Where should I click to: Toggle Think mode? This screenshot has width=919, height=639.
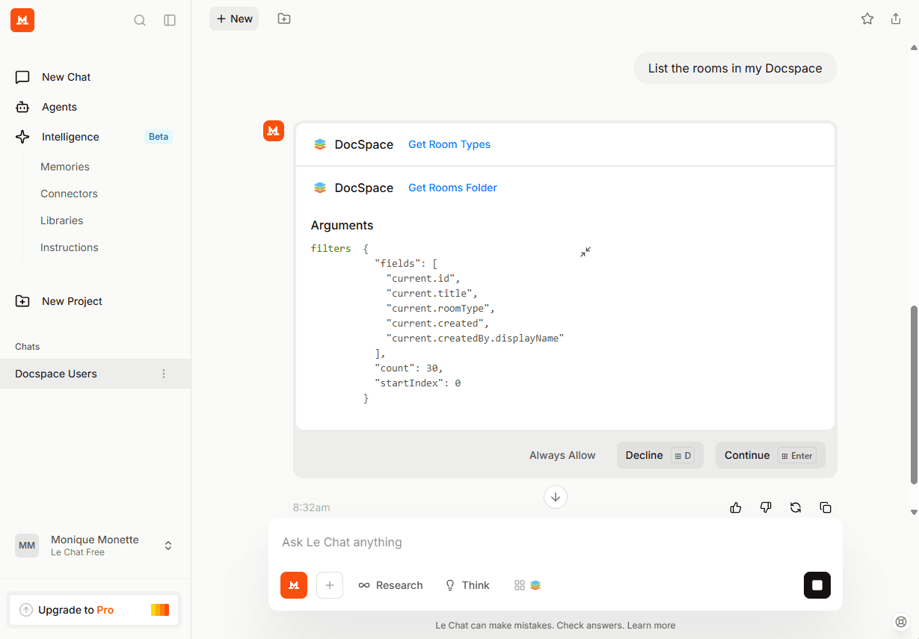467,585
